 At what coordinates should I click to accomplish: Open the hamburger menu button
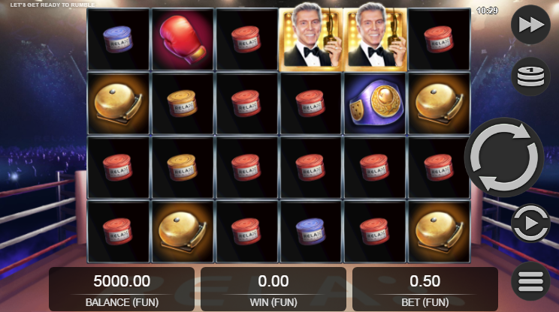(x=531, y=281)
